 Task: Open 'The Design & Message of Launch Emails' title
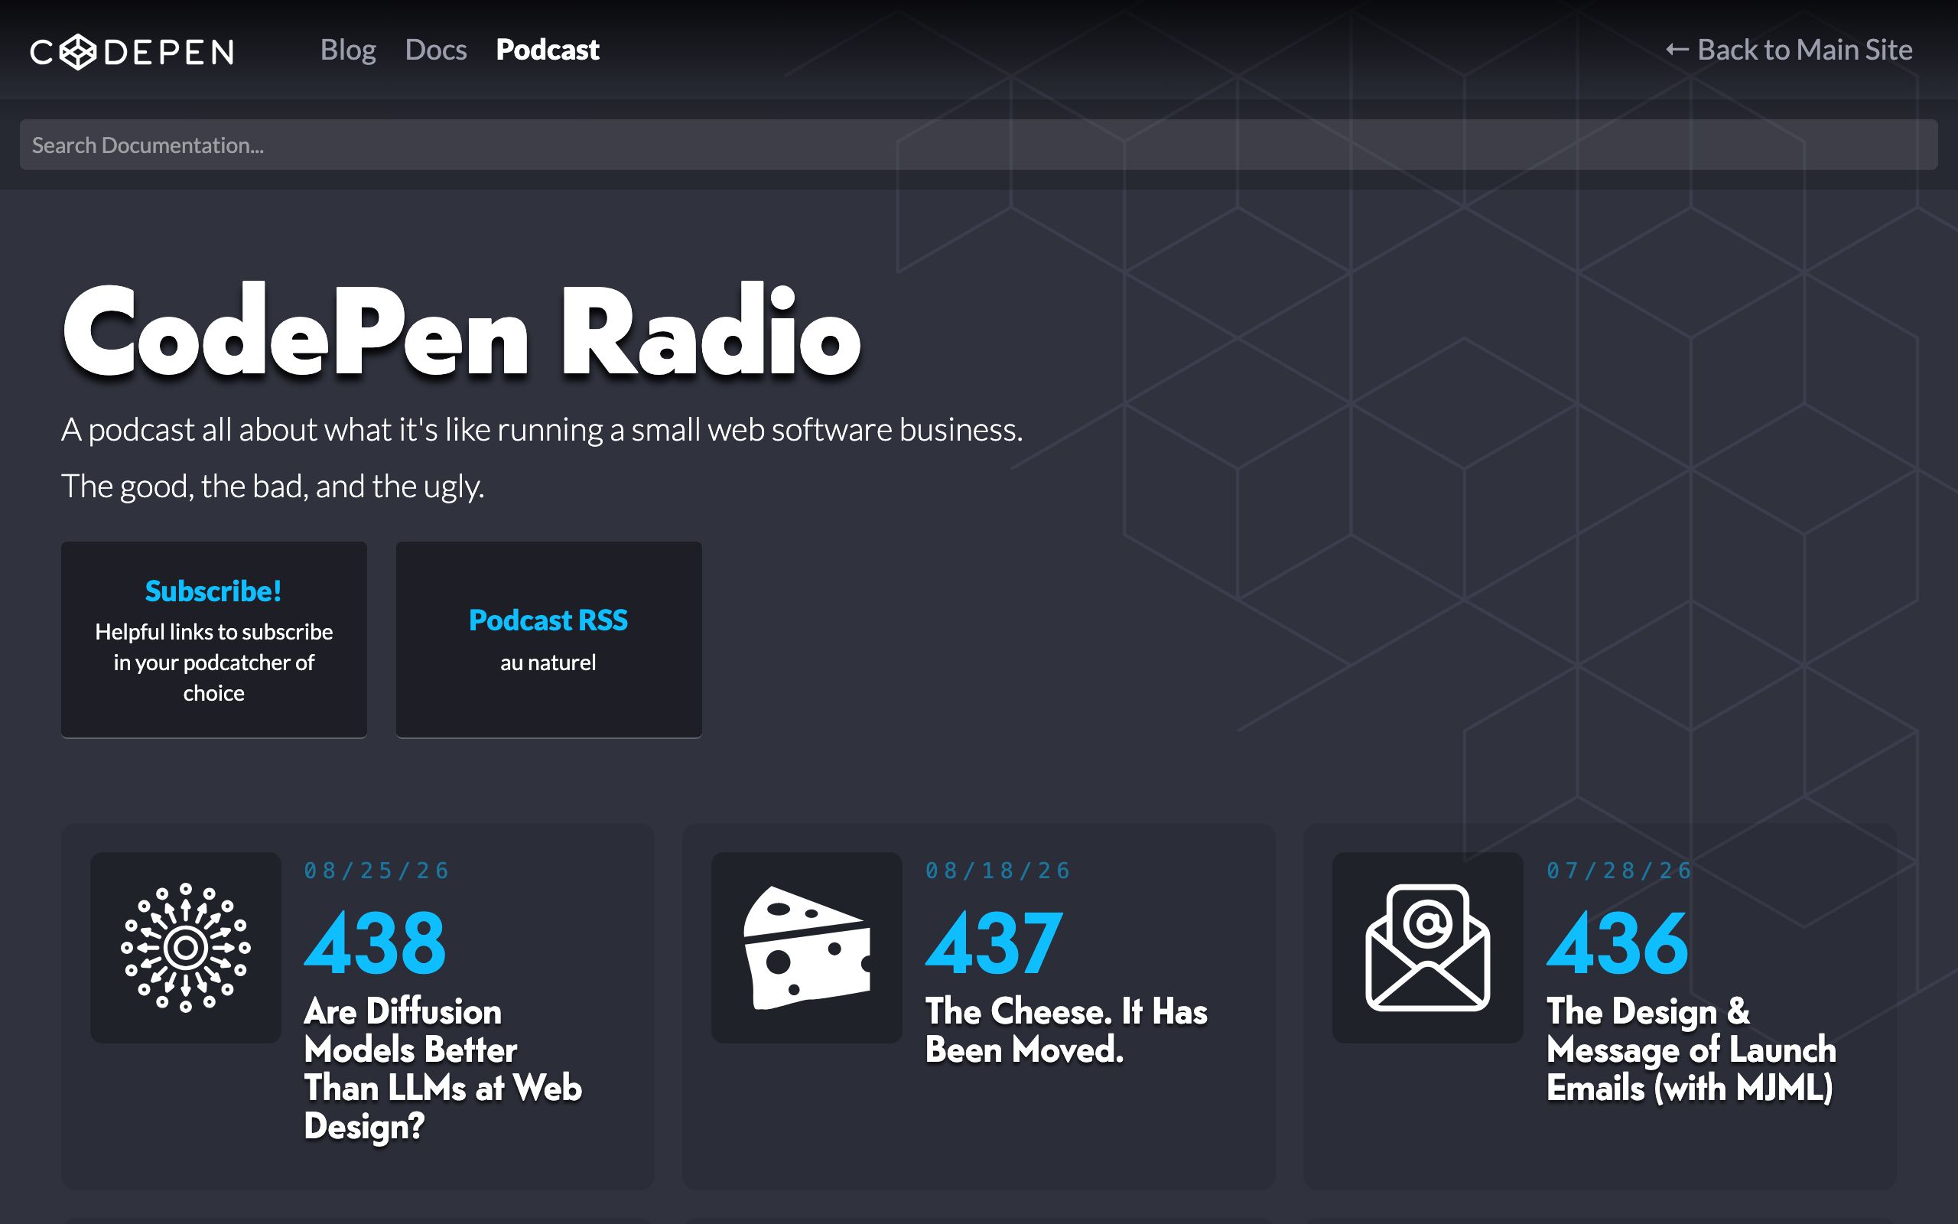click(1691, 1050)
